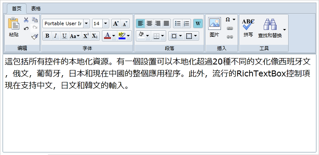The image size is (319, 155).
Task: Toggle Bold formatting
Action: (x=47, y=36)
